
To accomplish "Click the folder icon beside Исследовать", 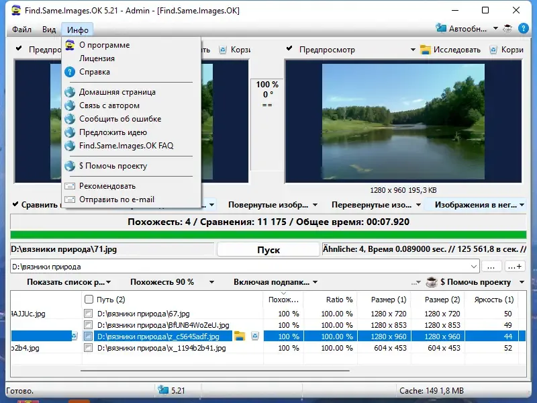I will pyautogui.click(x=426, y=50).
